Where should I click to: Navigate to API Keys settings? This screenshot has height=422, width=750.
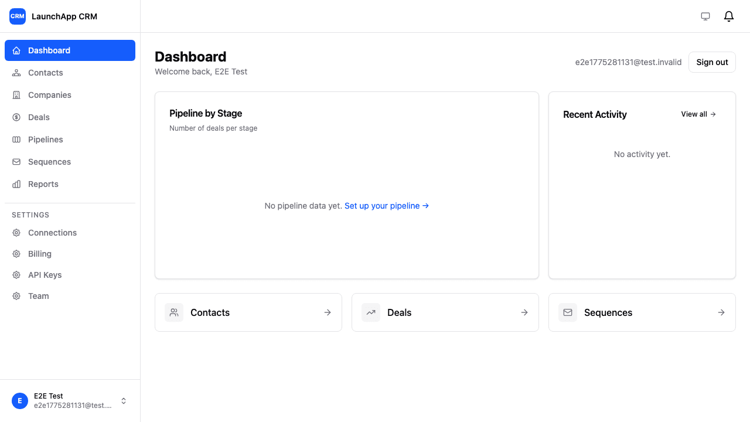tap(44, 275)
